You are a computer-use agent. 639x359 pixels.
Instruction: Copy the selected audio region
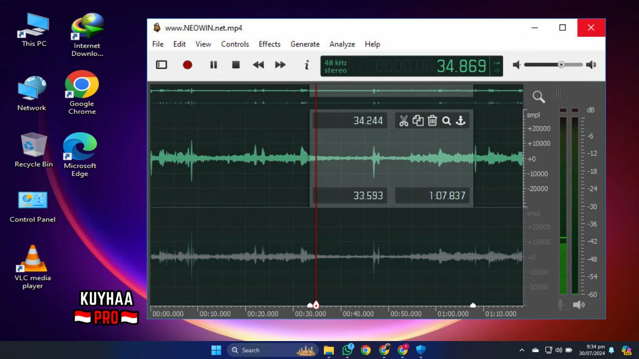tap(418, 121)
